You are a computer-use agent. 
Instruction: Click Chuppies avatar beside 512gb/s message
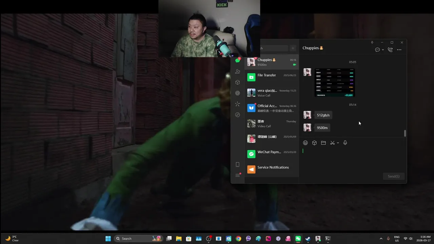(307, 115)
